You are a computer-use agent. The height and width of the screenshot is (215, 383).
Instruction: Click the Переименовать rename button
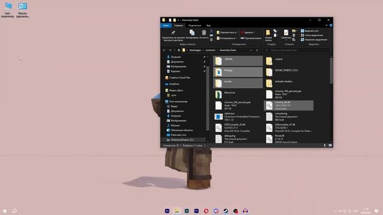point(251,38)
